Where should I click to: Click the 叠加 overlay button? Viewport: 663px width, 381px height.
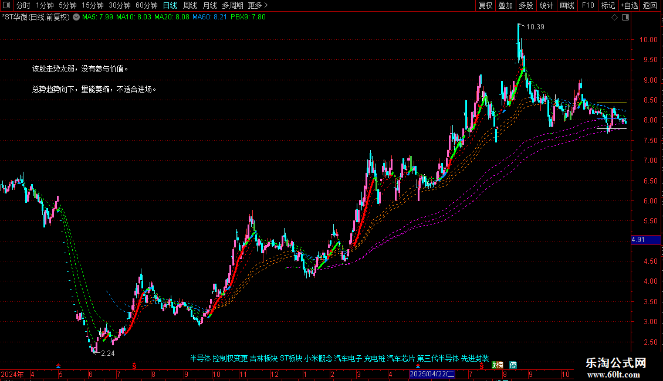pyautogui.click(x=505, y=5)
